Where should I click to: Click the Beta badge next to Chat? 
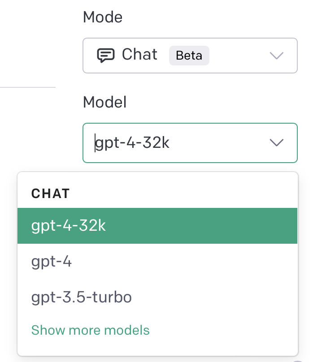(x=189, y=55)
